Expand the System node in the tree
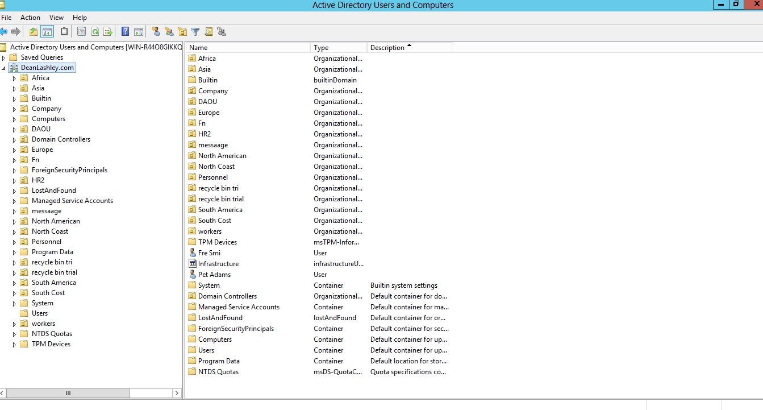This screenshot has height=410, width=763. (x=15, y=303)
